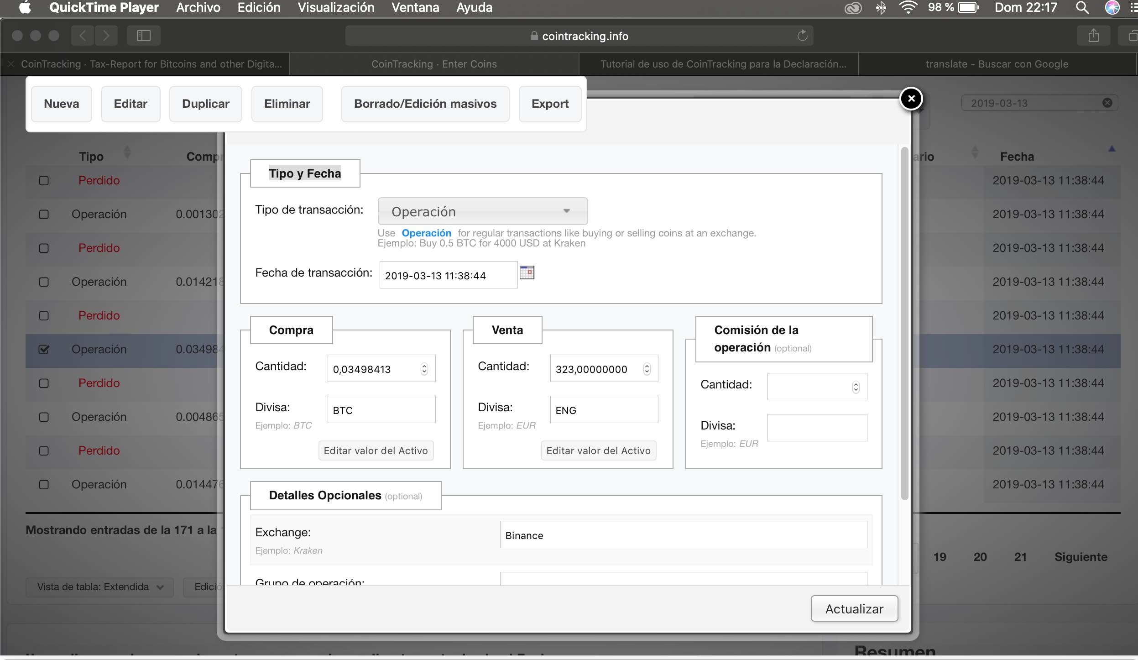
Task: Toggle Safari sidebar button
Action: click(143, 36)
